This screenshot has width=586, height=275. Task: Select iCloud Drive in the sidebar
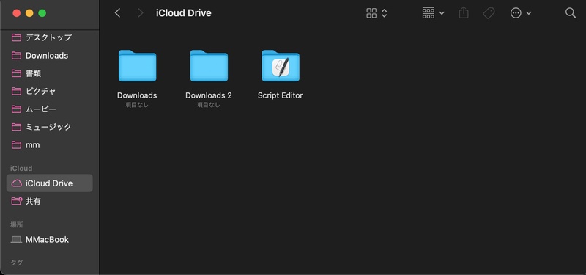49,183
